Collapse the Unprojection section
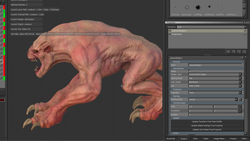The width and height of the screenshot is (250, 141). coord(170,69)
